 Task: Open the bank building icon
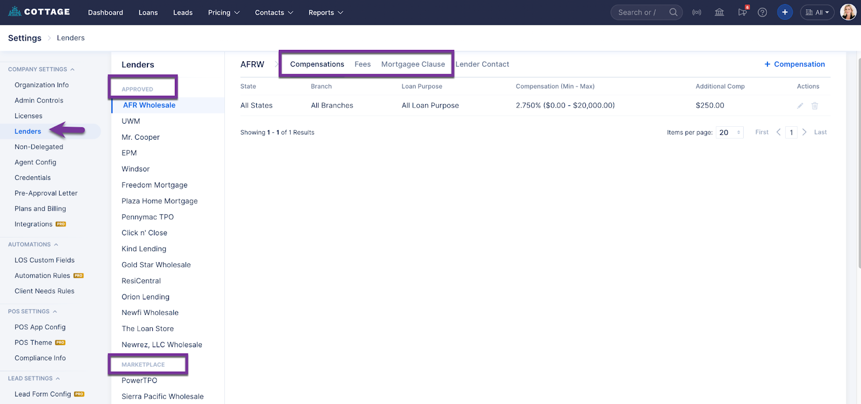pyautogui.click(x=719, y=12)
